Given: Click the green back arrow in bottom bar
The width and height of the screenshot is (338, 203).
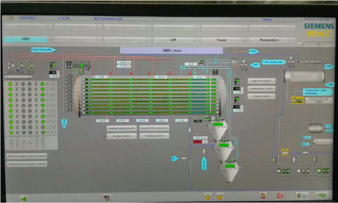Looking at the screenshot, I should (24, 198).
